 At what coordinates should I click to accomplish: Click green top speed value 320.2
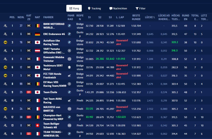(175, 42)
